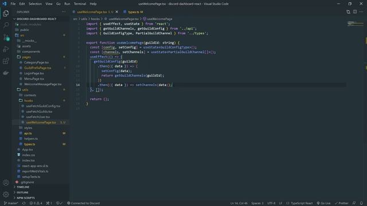The image size is (367, 206).
Task: Click the Go Live status bar button
Action: click(323, 203)
